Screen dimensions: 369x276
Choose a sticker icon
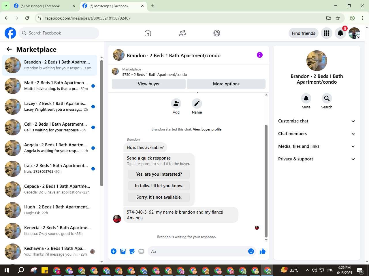[x=132, y=251]
